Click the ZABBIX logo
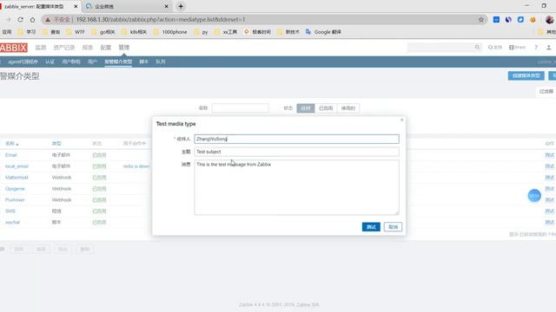556x312 pixels. 14,48
